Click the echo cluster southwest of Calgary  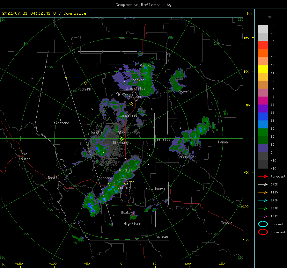tap(92, 204)
